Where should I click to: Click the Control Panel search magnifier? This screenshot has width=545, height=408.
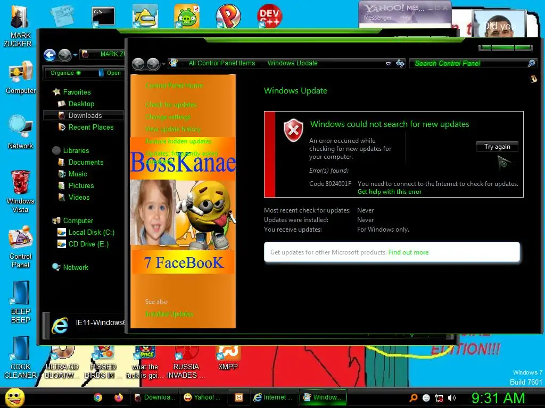click(x=532, y=63)
